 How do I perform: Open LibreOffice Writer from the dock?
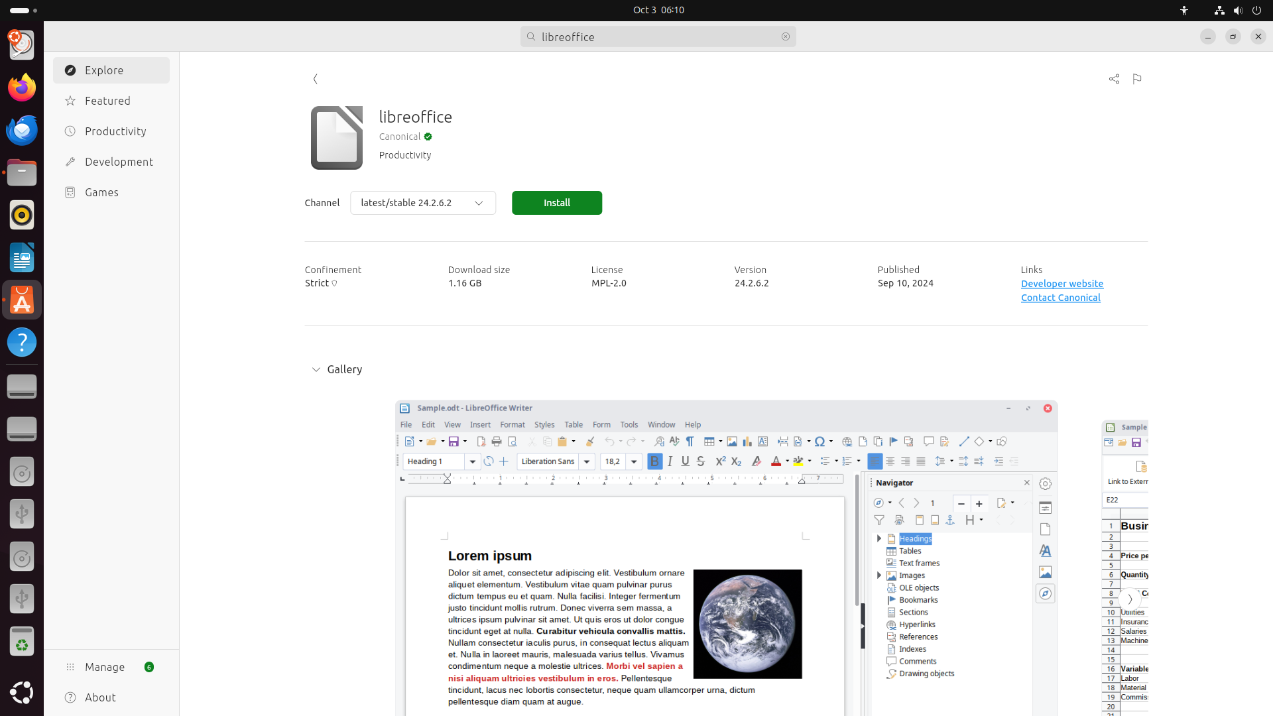22,257
